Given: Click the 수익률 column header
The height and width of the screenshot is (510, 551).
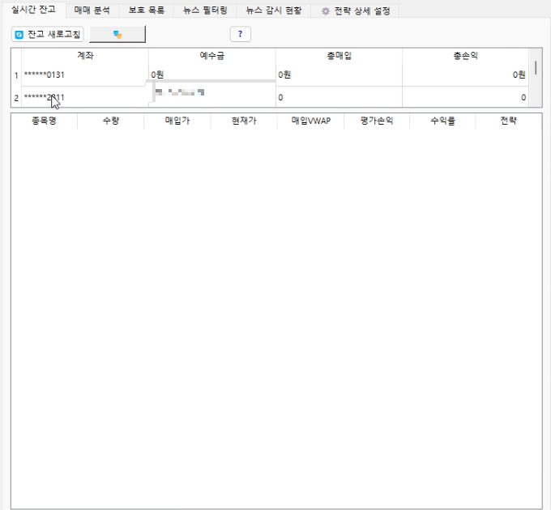Looking at the screenshot, I should (x=442, y=121).
